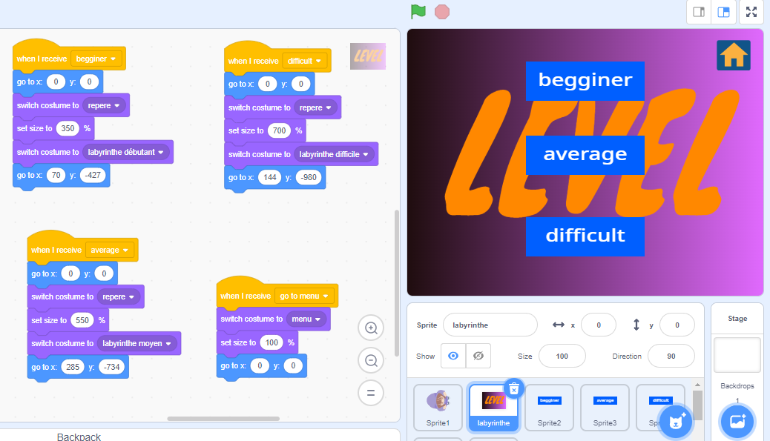Open repere costume dropdown in difficult script
The width and height of the screenshot is (770, 441).
pyautogui.click(x=316, y=108)
